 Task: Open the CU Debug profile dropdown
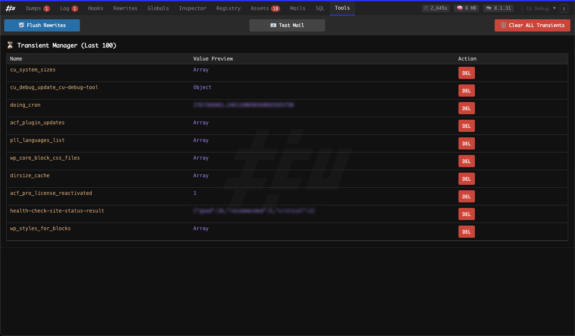click(541, 8)
